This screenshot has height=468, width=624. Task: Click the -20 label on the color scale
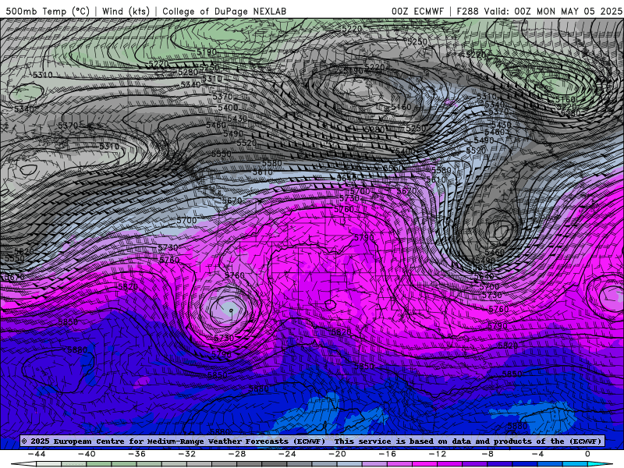point(337,454)
